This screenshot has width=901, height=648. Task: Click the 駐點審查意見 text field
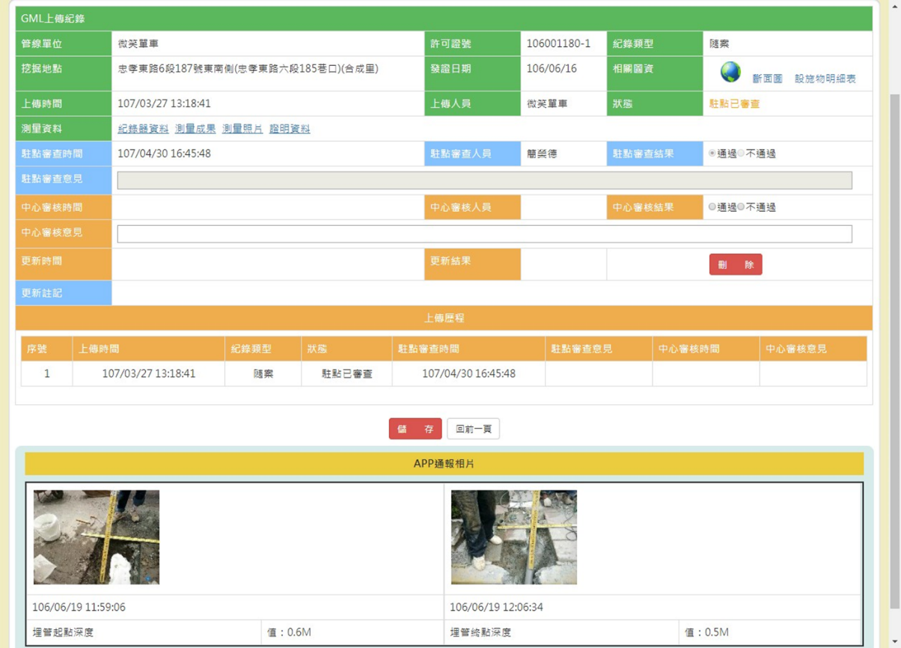pyautogui.click(x=484, y=180)
